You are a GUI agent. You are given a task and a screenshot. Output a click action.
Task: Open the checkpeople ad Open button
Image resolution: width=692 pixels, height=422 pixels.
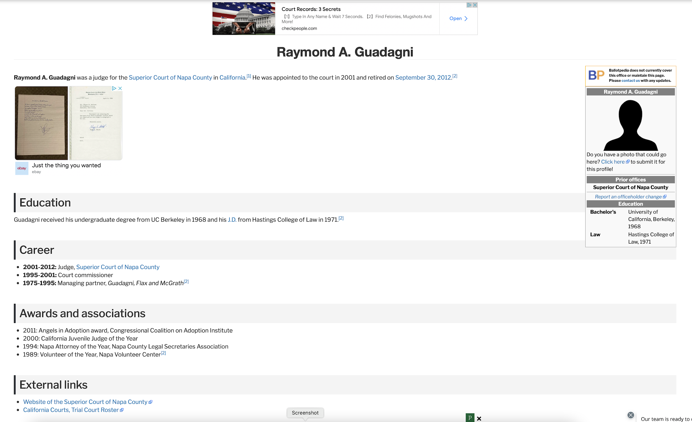coord(458,19)
